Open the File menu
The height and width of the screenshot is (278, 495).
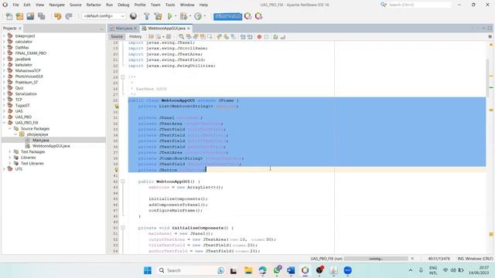[15, 5]
